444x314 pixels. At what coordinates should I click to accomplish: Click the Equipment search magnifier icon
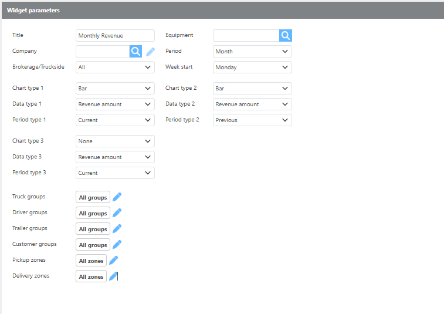pyautogui.click(x=286, y=36)
